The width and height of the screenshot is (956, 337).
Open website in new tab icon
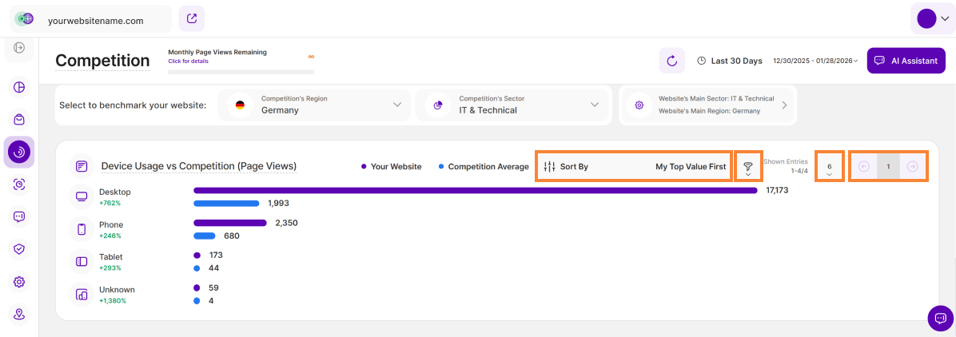192,19
